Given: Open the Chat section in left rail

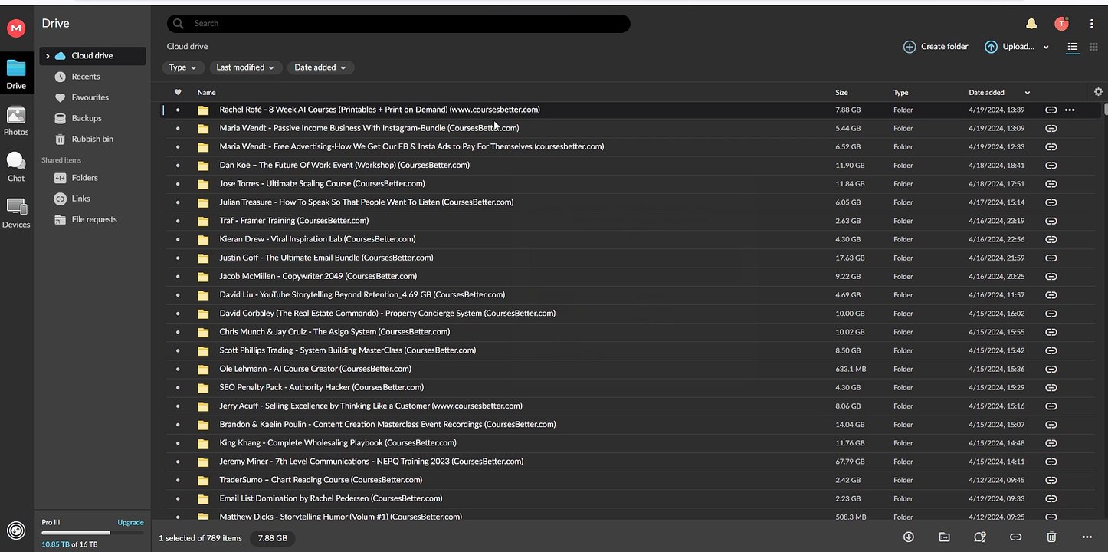Looking at the screenshot, I should [x=16, y=167].
